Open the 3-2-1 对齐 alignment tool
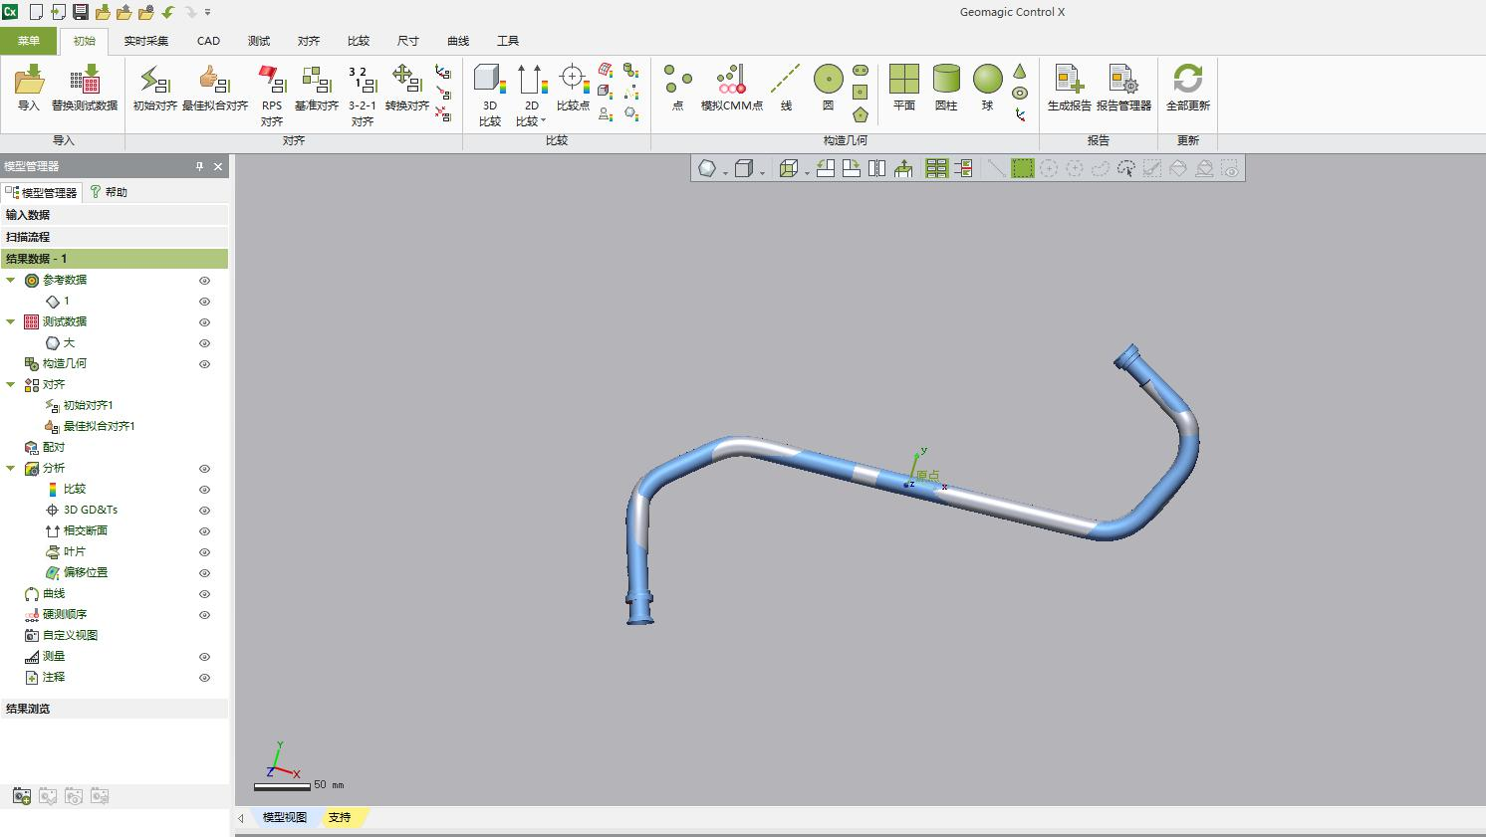 point(363,96)
